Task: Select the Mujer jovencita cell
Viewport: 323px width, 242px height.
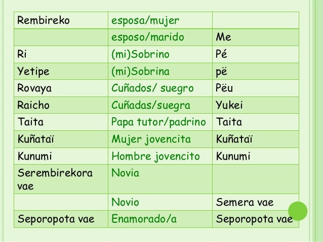Action: [160, 139]
